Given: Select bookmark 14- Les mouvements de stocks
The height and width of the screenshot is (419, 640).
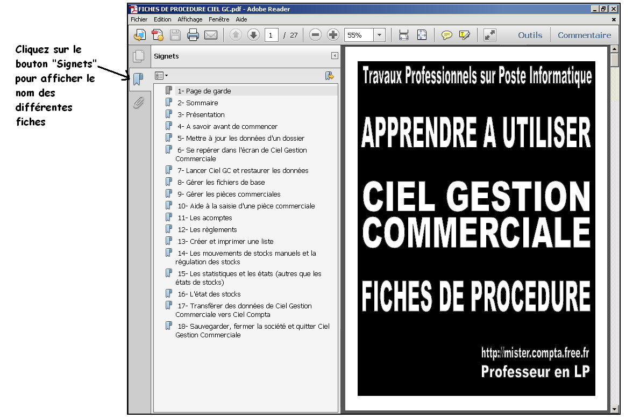Looking at the screenshot, I should (x=246, y=257).
